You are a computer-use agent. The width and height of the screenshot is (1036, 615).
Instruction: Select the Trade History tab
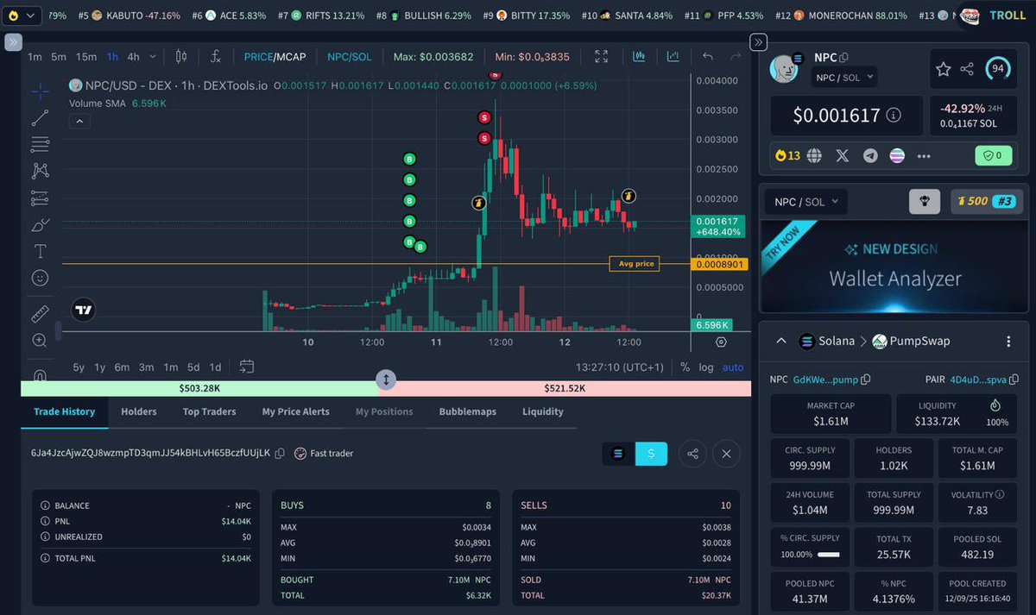pyautogui.click(x=64, y=411)
